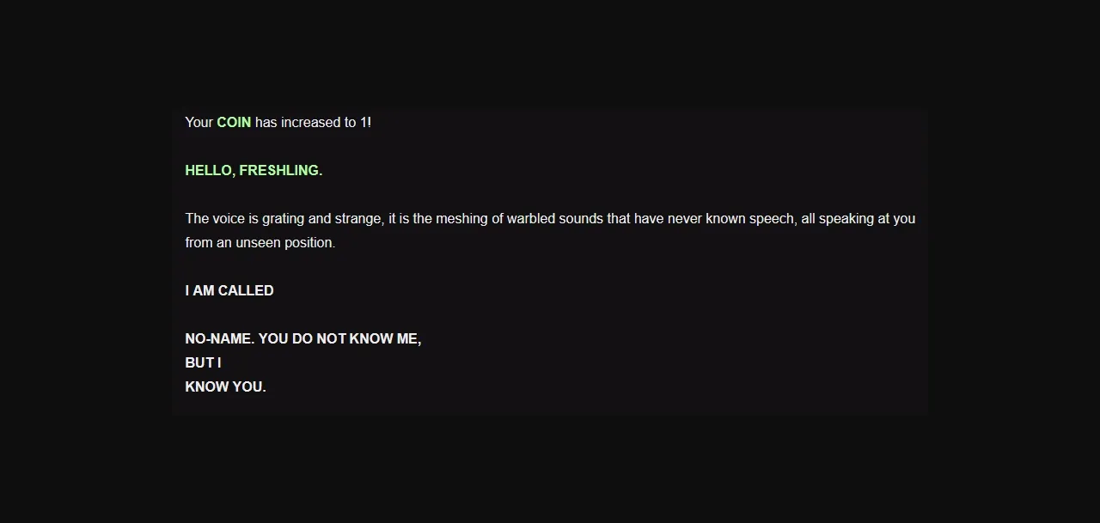Image resolution: width=1100 pixels, height=523 pixels.
Task: Click the bold line "KNOW YOU."
Action: pos(225,386)
